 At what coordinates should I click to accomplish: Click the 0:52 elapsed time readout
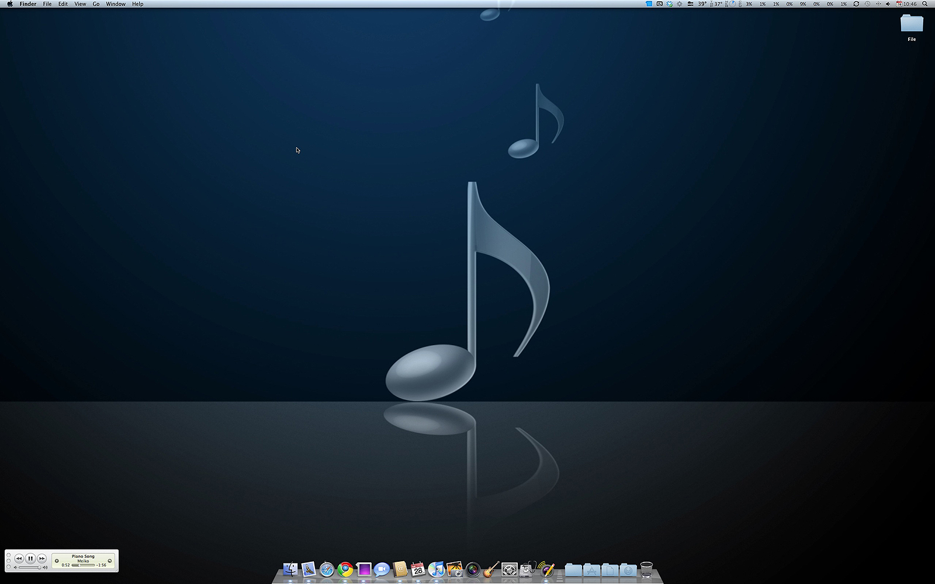coord(65,565)
